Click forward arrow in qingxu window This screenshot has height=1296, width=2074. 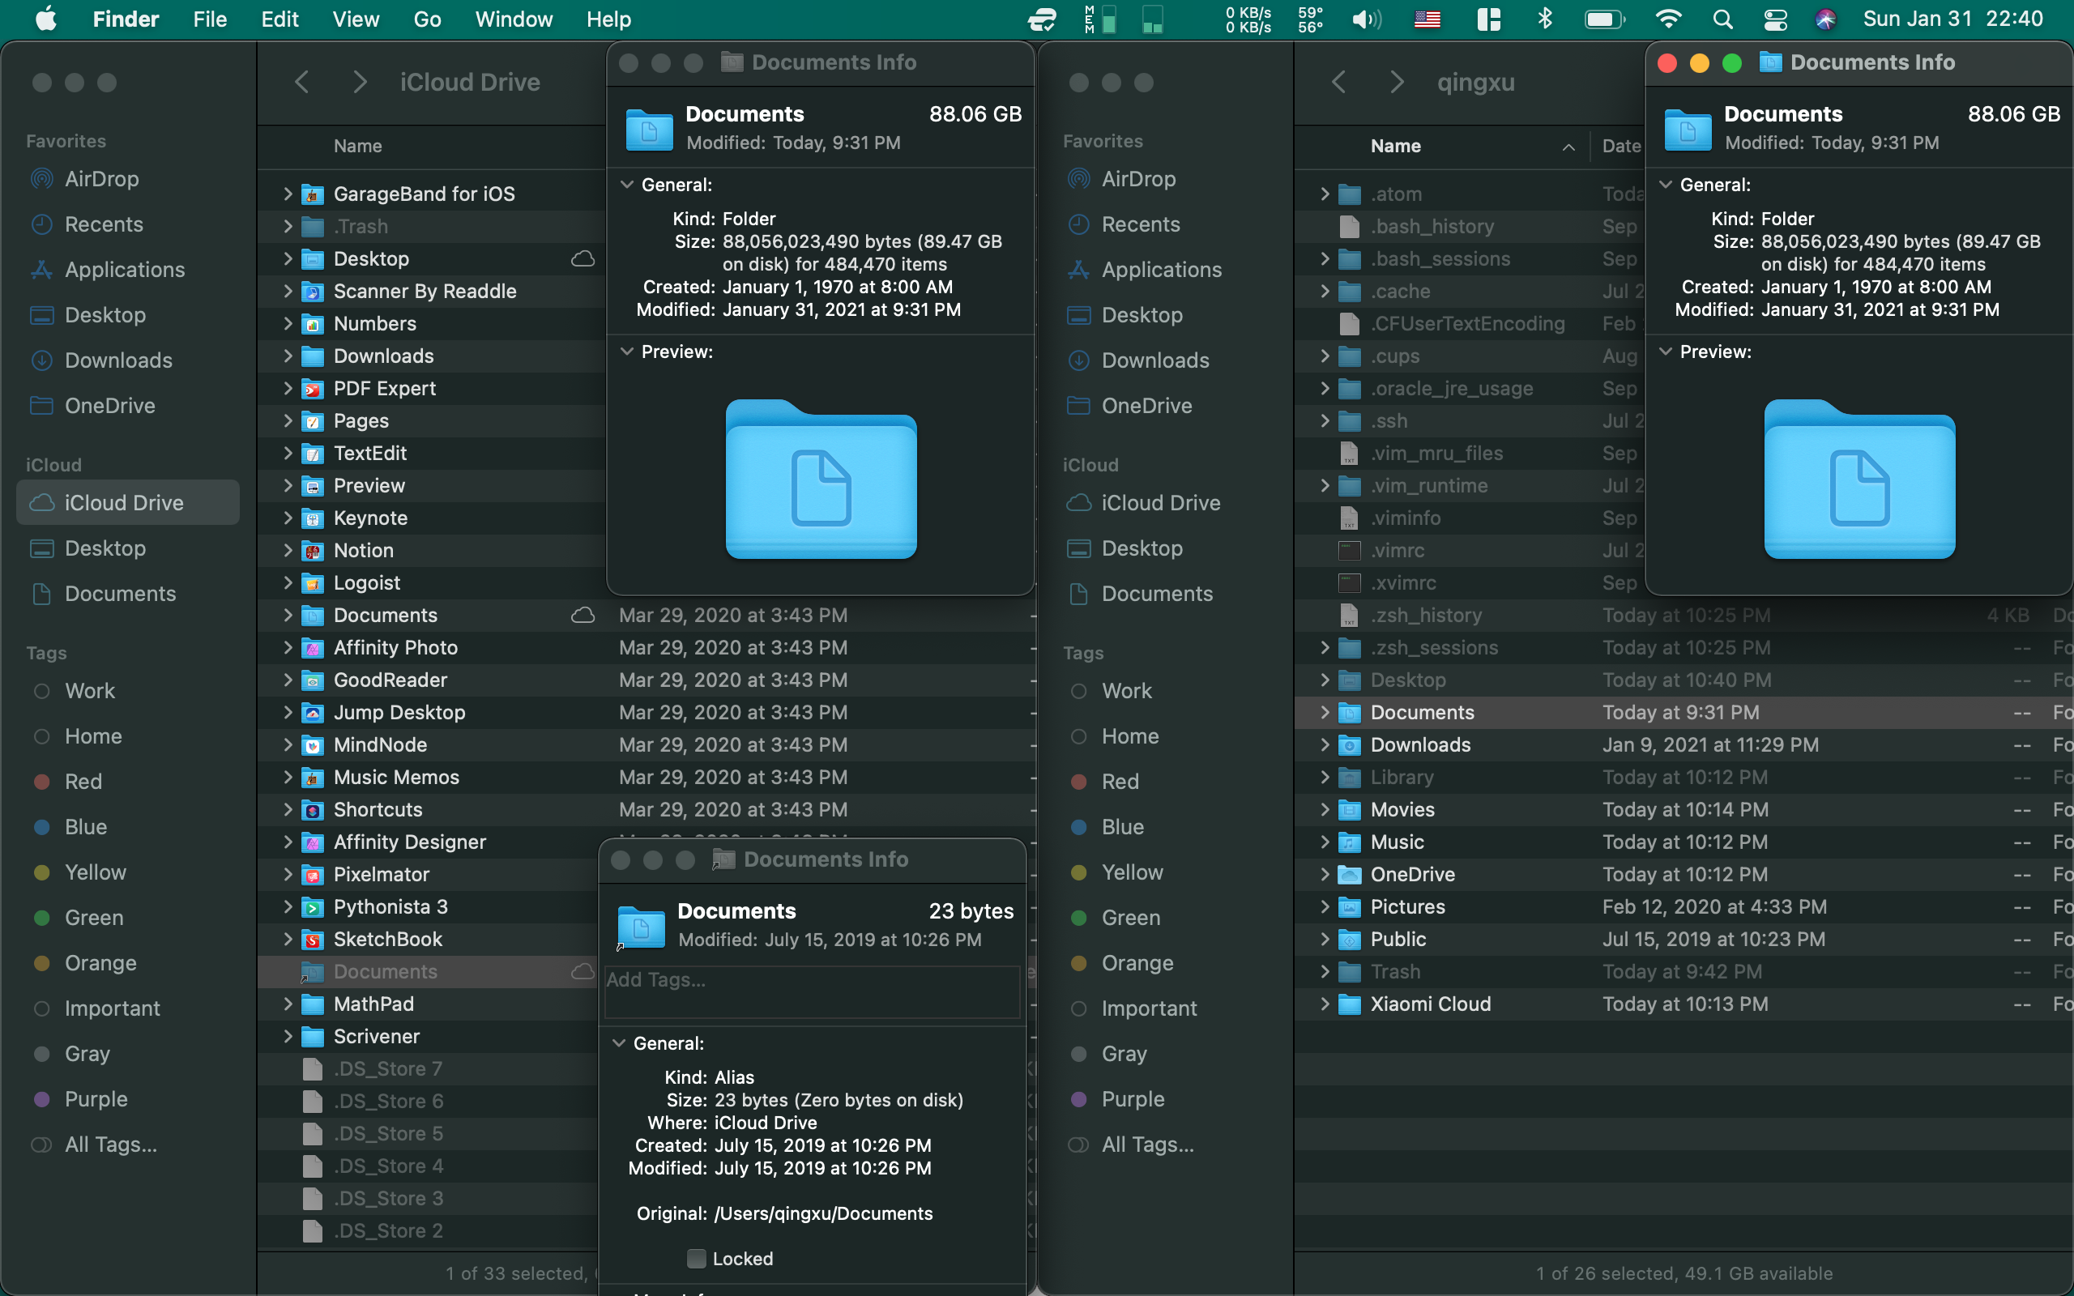1396,83
